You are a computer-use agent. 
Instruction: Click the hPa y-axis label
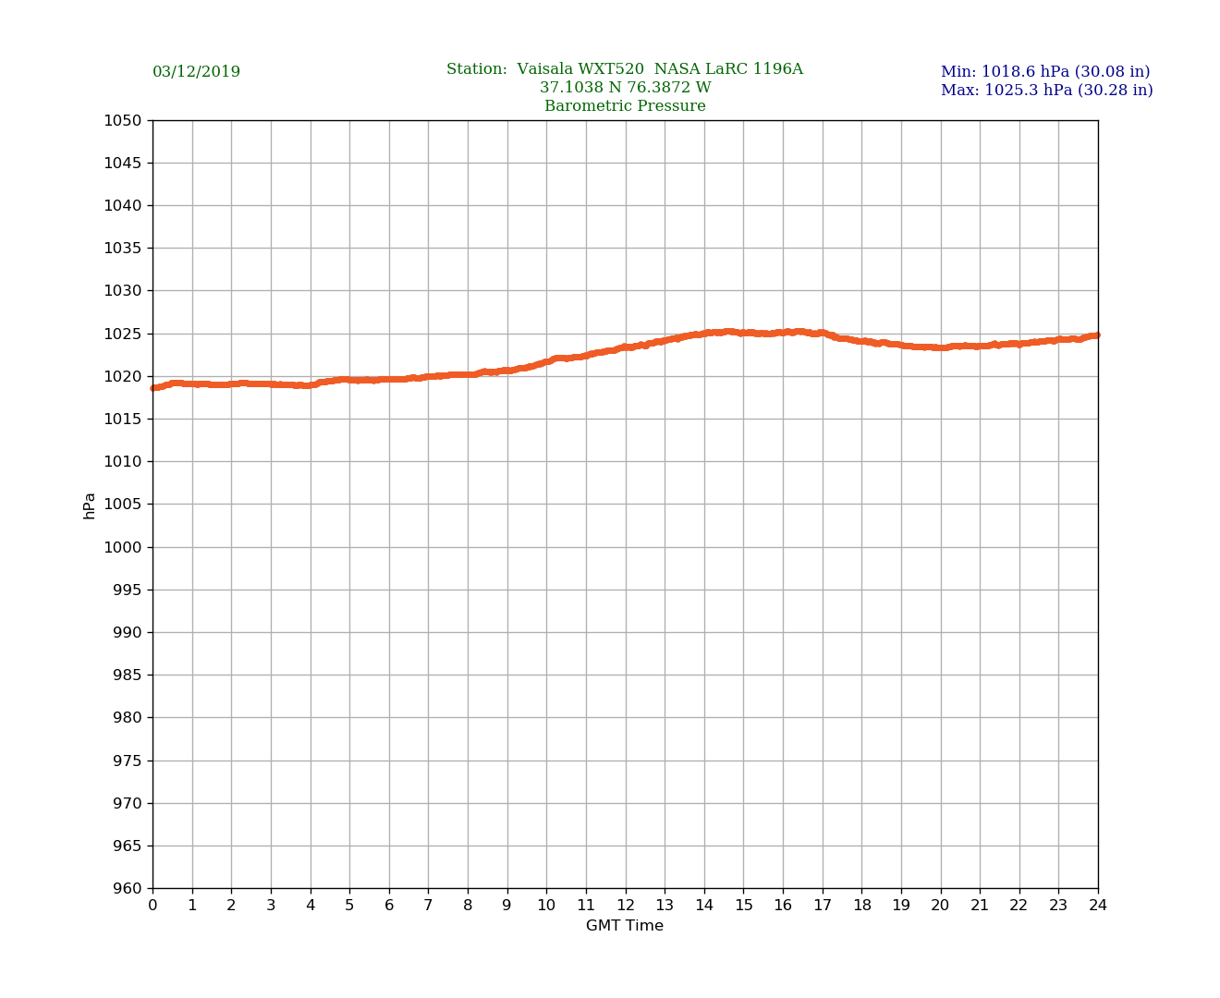(x=90, y=505)
